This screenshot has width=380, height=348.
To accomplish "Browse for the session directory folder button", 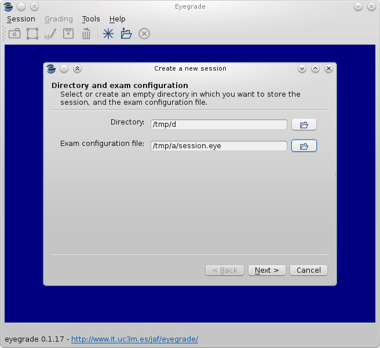I will [x=304, y=124].
